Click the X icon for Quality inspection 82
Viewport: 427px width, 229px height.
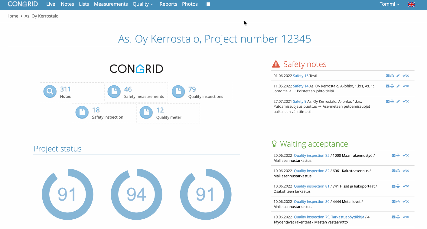tap(407, 171)
